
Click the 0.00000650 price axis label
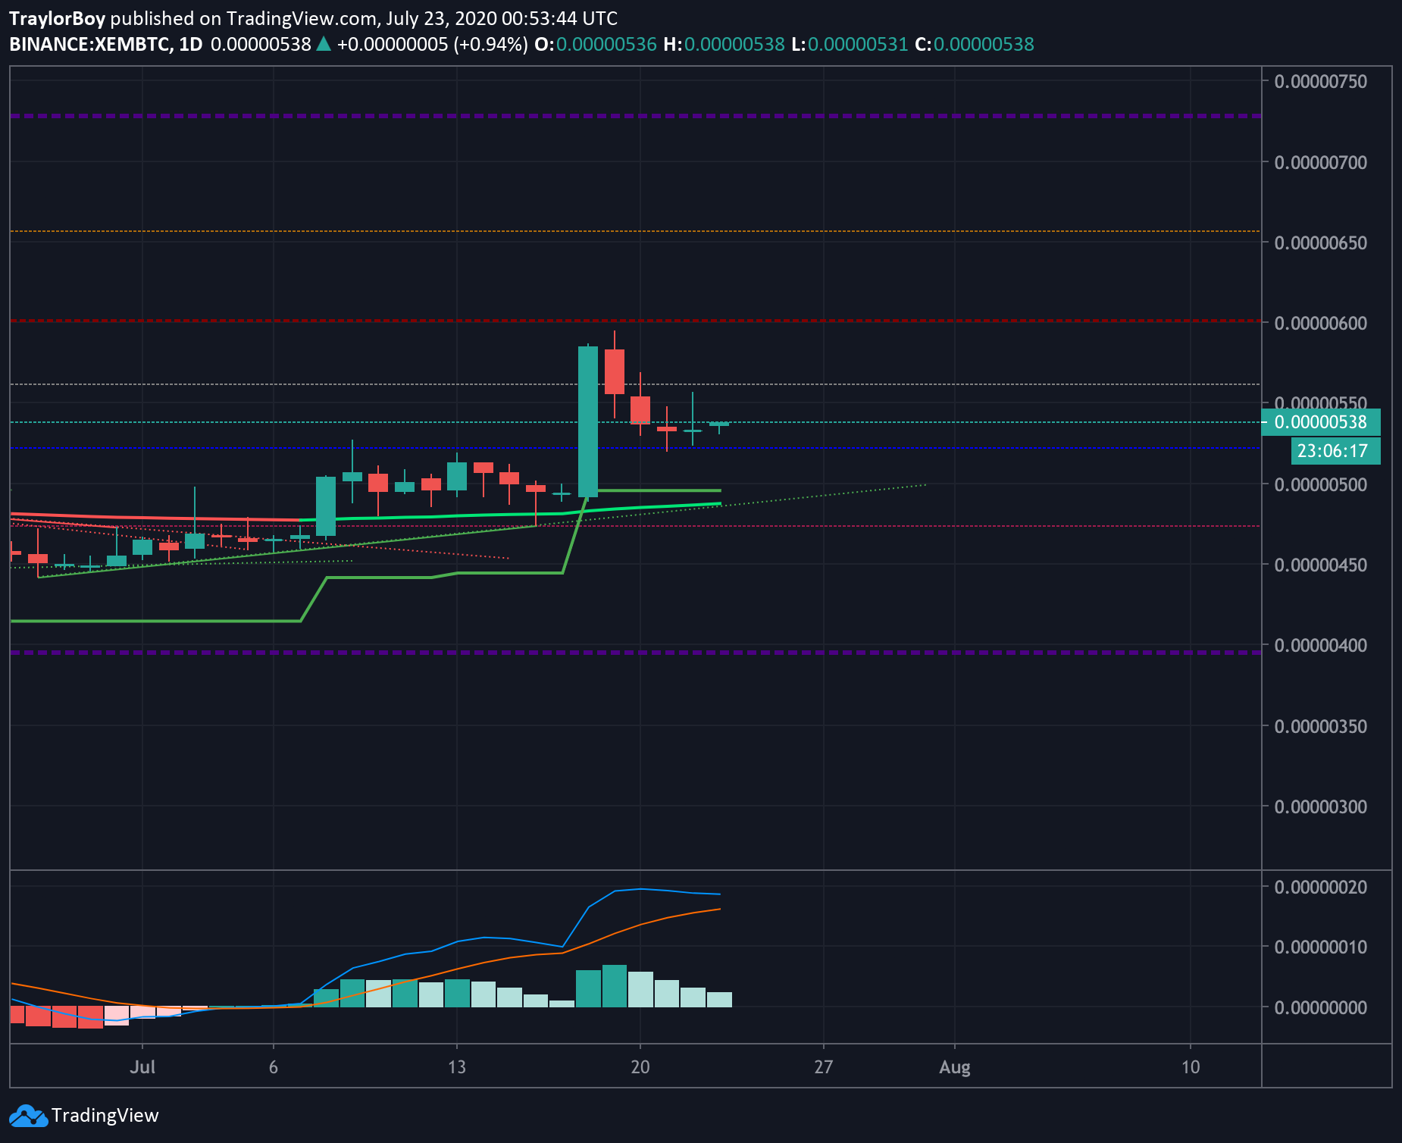pyautogui.click(x=1321, y=243)
